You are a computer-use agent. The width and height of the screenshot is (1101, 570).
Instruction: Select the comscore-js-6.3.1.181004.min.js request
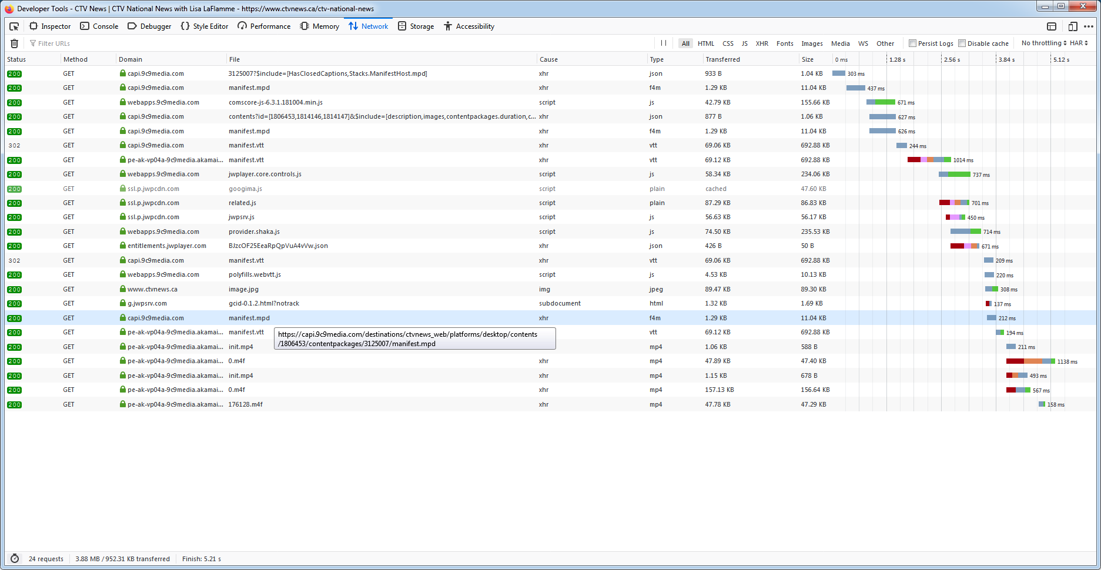point(550,102)
